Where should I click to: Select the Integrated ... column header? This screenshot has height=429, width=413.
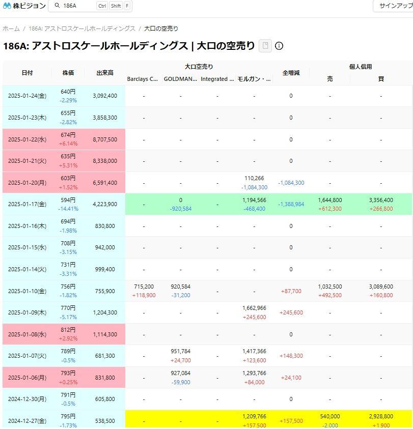217,79
